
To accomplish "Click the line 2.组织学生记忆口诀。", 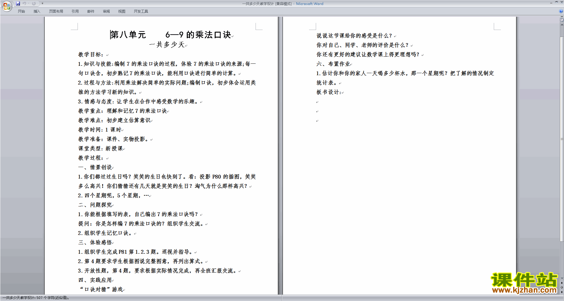I will 105,233.
